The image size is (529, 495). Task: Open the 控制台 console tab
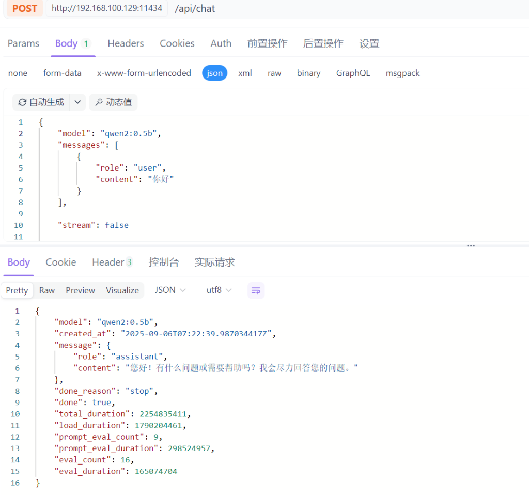click(163, 262)
